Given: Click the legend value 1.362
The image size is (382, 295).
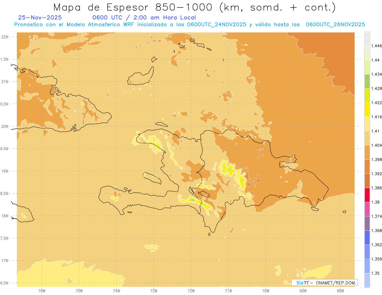Looking at the screenshot, I should (377, 245).
